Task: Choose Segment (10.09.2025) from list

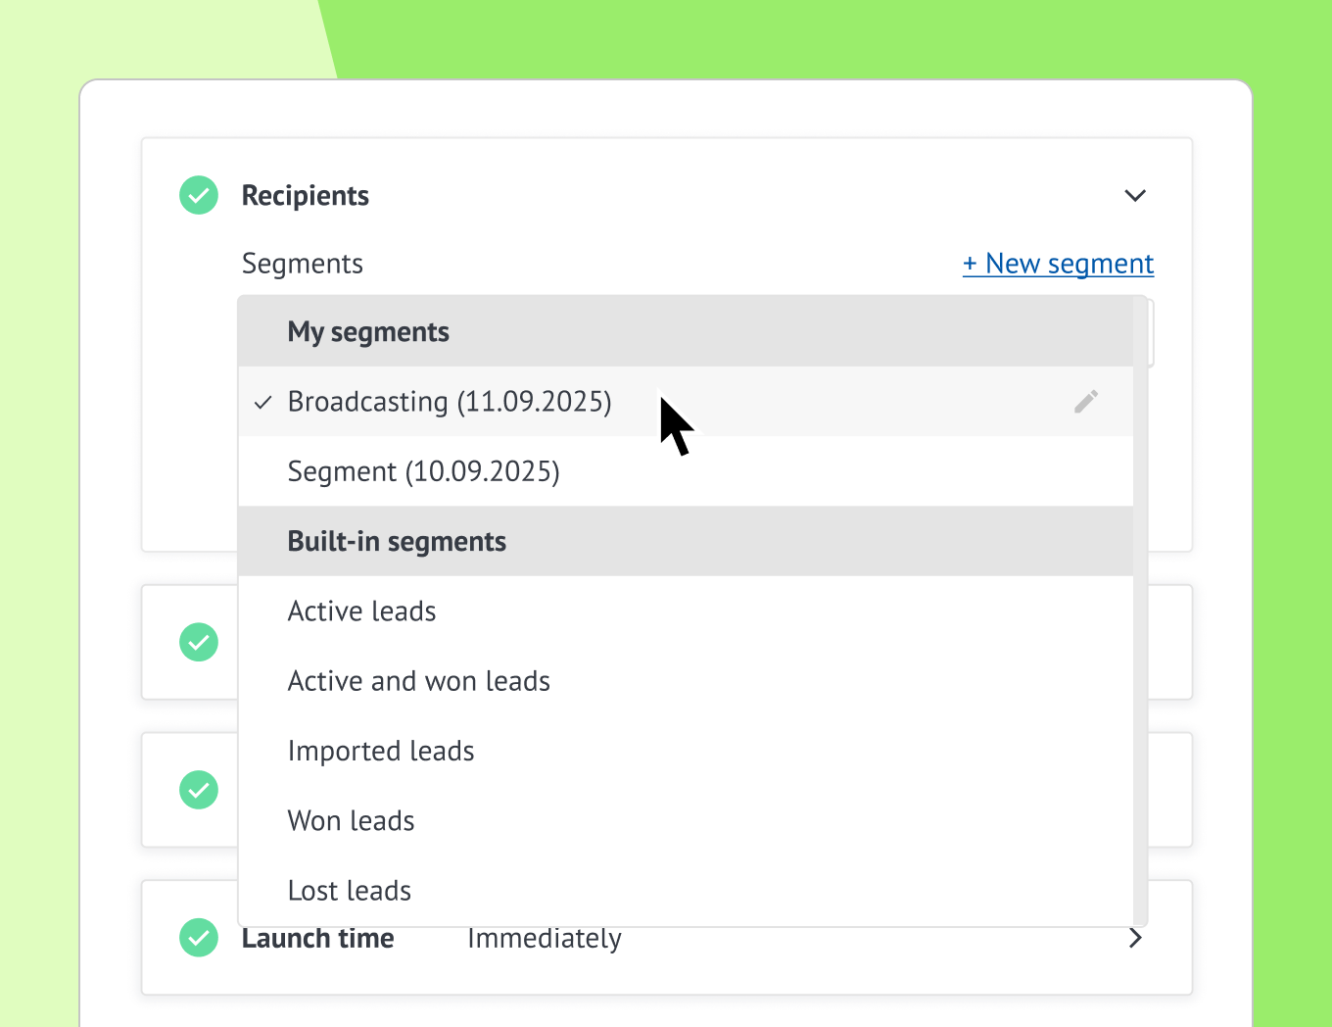Action: [423, 471]
